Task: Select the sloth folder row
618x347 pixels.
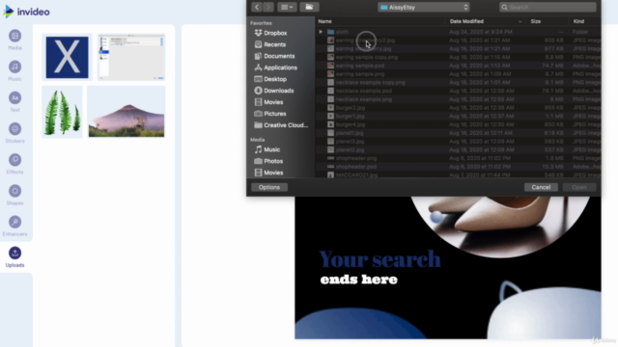Action: click(x=459, y=32)
